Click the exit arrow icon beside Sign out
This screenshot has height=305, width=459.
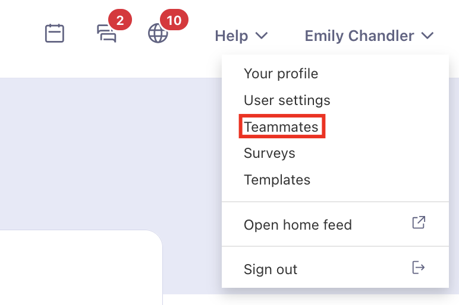click(x=419, y=267)
